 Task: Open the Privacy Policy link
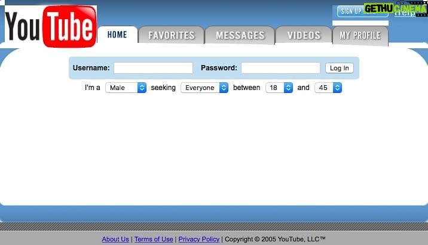point(199,239)
